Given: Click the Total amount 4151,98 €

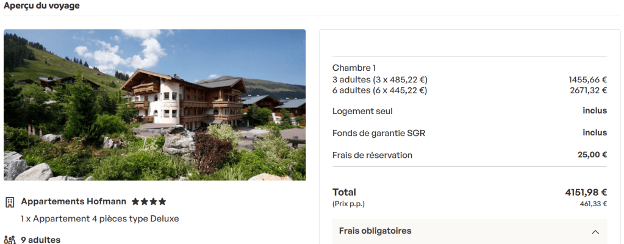Looking at the screenshot, I should (x=586, y=193).
